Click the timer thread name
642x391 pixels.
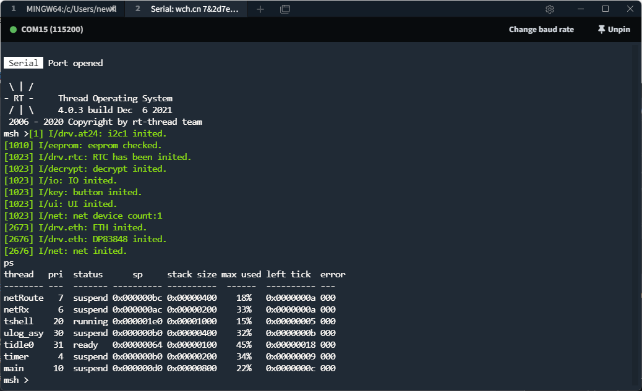[16, 356]
